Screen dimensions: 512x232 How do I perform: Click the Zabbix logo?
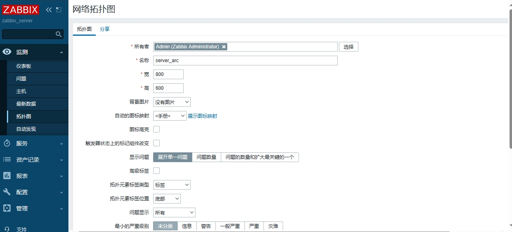21,10
